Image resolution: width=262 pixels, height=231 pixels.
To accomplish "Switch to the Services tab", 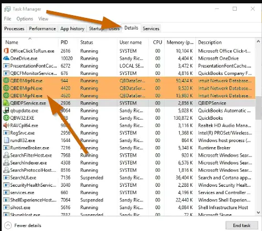I will click(x=151, y=29).
